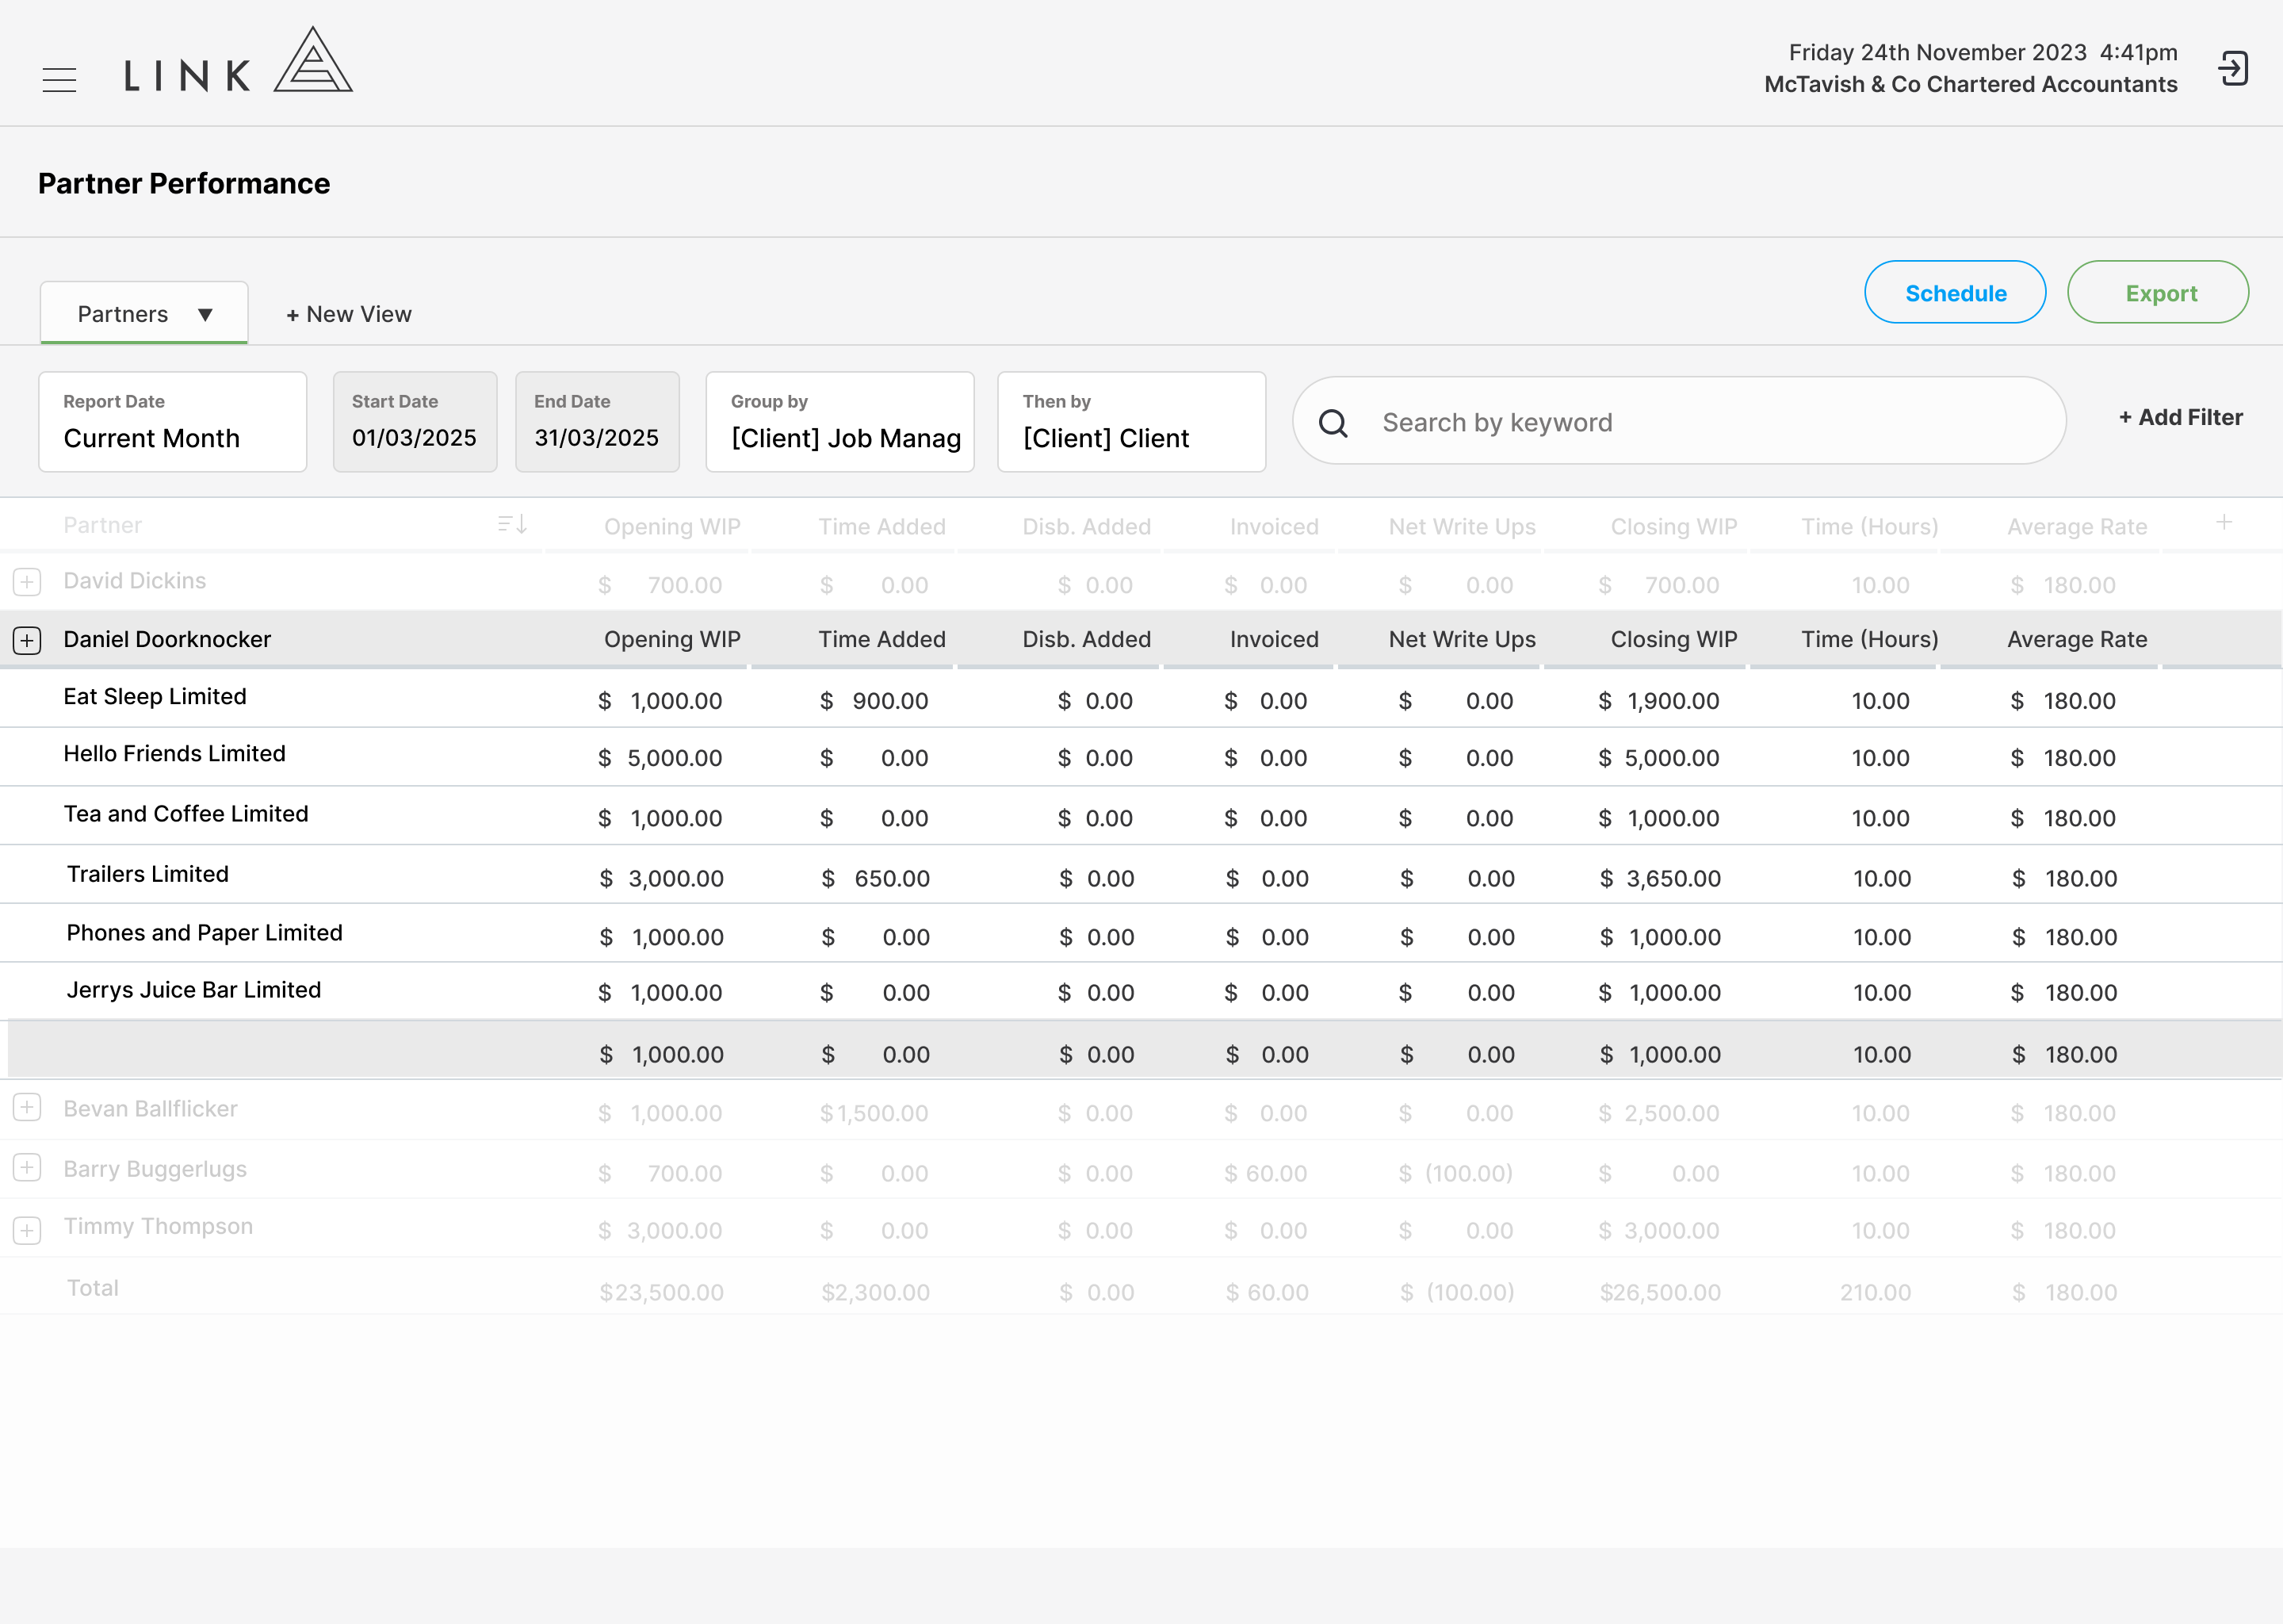Click the Barry Buggerlugs name
Viewport: 2283px width, 1624px height.
(155, 1169)
